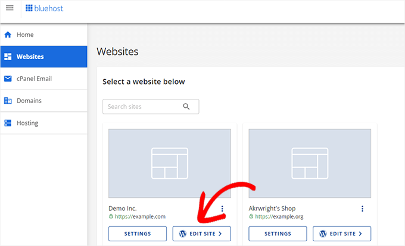Open Demo Inc. three-dot options menu

tap(222, 208)
